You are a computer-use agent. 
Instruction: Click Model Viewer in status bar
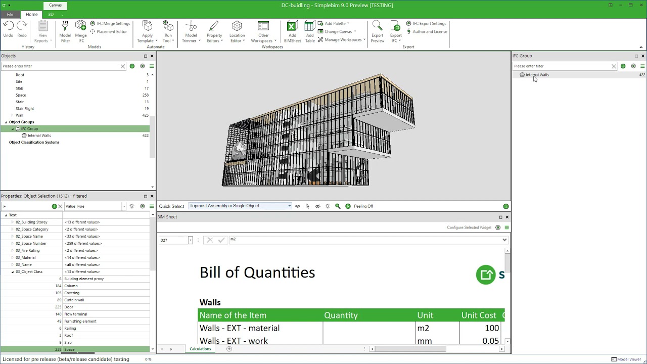click(x=626, y=359)
